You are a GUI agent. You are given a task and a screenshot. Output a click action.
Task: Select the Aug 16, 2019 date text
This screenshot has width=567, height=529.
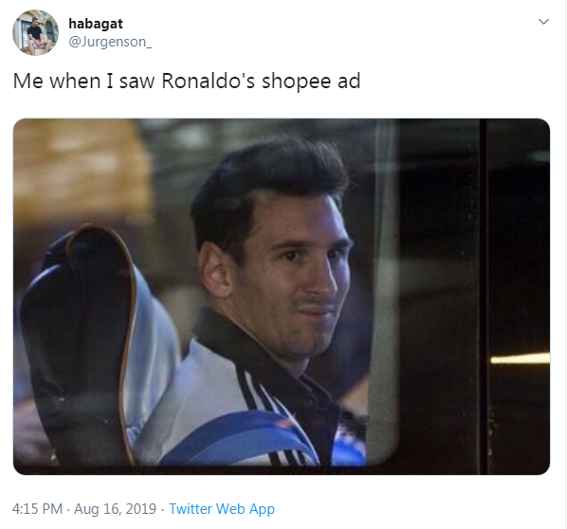coord(115,509)
